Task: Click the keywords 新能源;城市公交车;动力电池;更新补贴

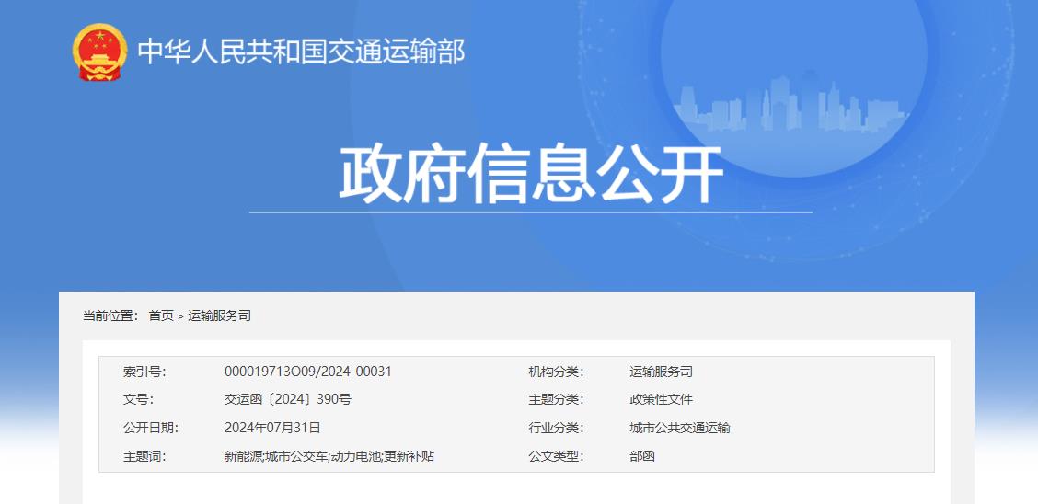Action: 329,456
